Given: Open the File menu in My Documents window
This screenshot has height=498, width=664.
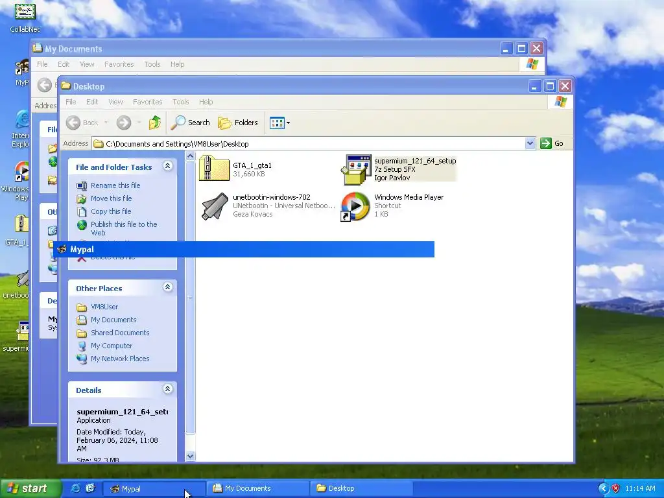Looking at the screenshot, I should [42, 64].
